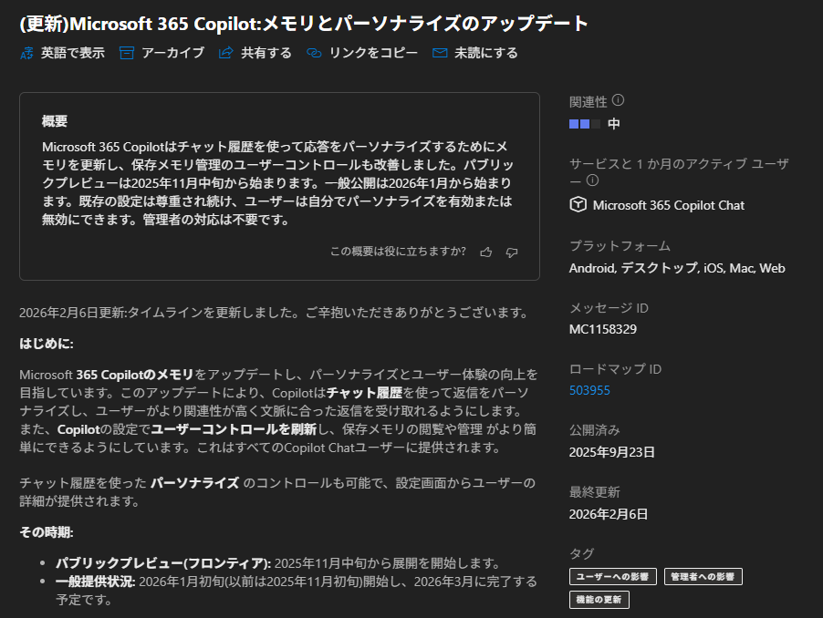Click the 関連性 level indicator bars
Screen dimensions: 823x618
tap(585, 123)
